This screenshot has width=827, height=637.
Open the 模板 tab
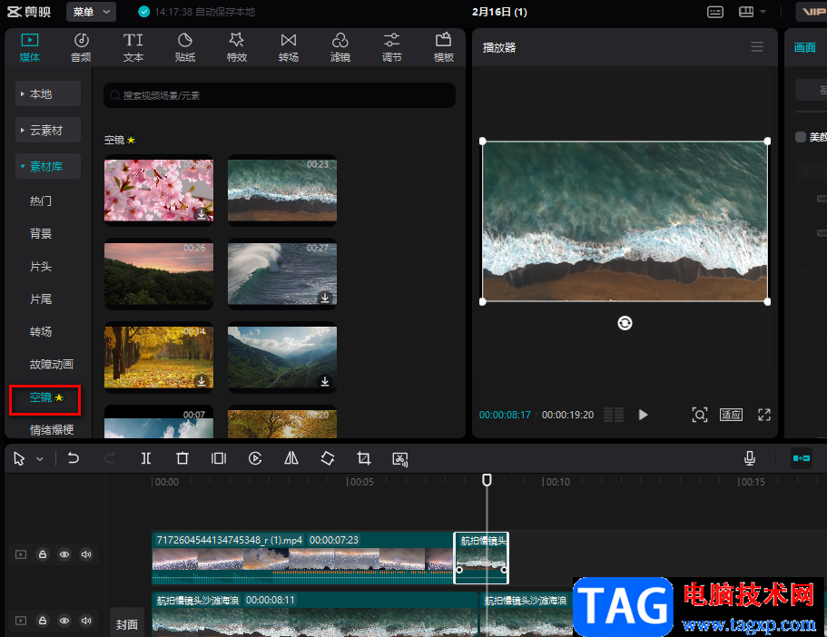point(444,47)
